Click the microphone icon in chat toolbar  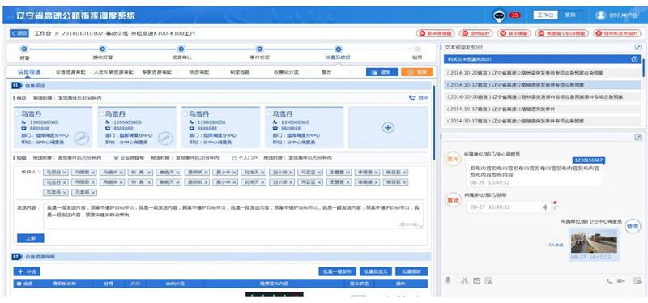click(448, 280)
